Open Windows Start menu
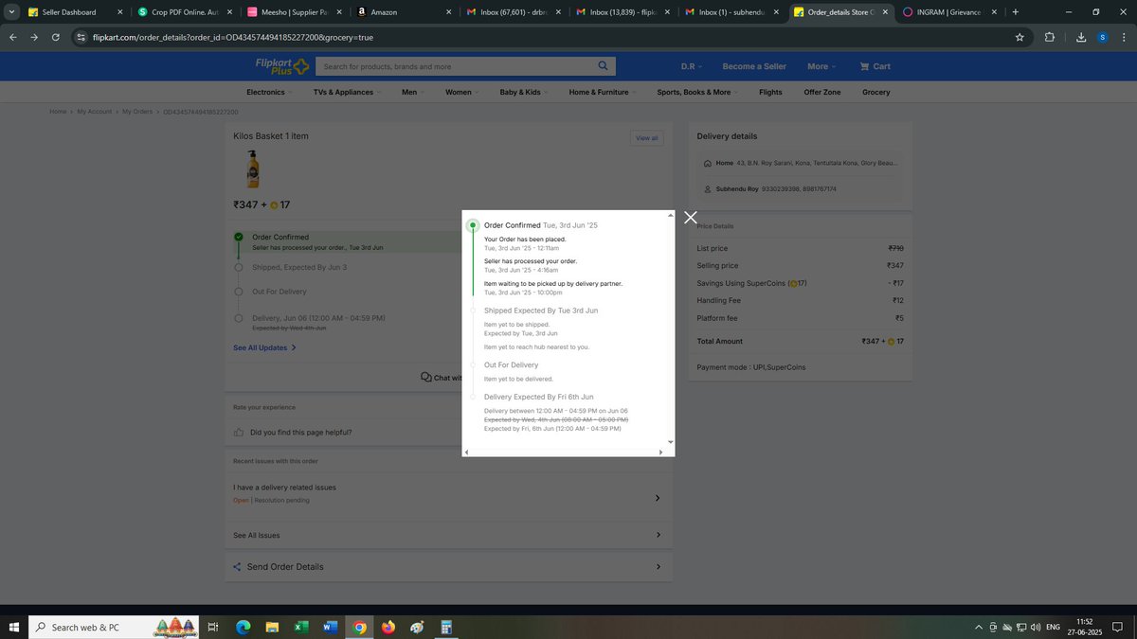Image resolution: width=1137 pixels, height=639 pixels. pos(13,627)
